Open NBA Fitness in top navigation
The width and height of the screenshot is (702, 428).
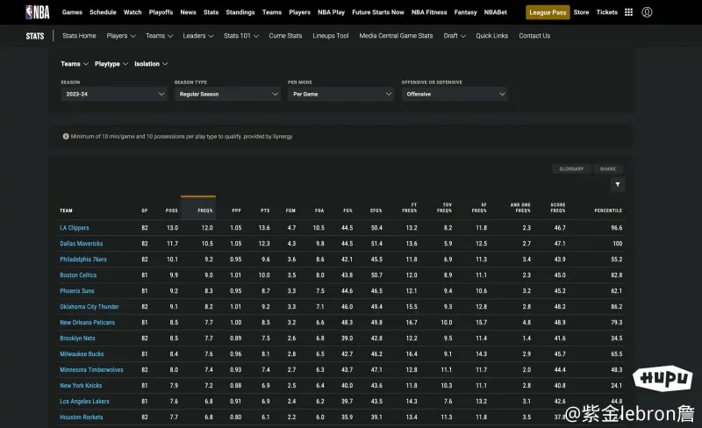click(429, 12)
